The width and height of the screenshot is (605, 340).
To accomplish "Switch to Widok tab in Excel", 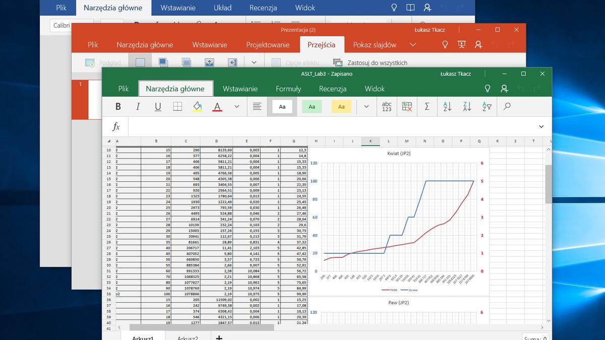I will point(375,89).
